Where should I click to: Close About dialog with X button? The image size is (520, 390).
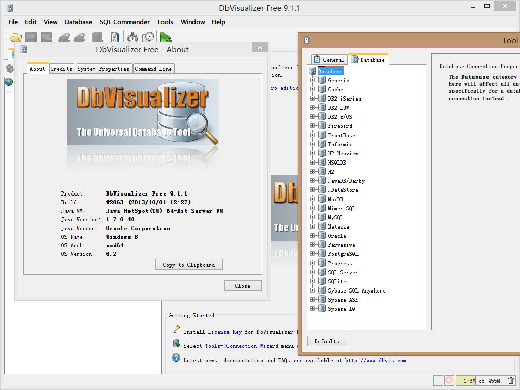point(259,48)
